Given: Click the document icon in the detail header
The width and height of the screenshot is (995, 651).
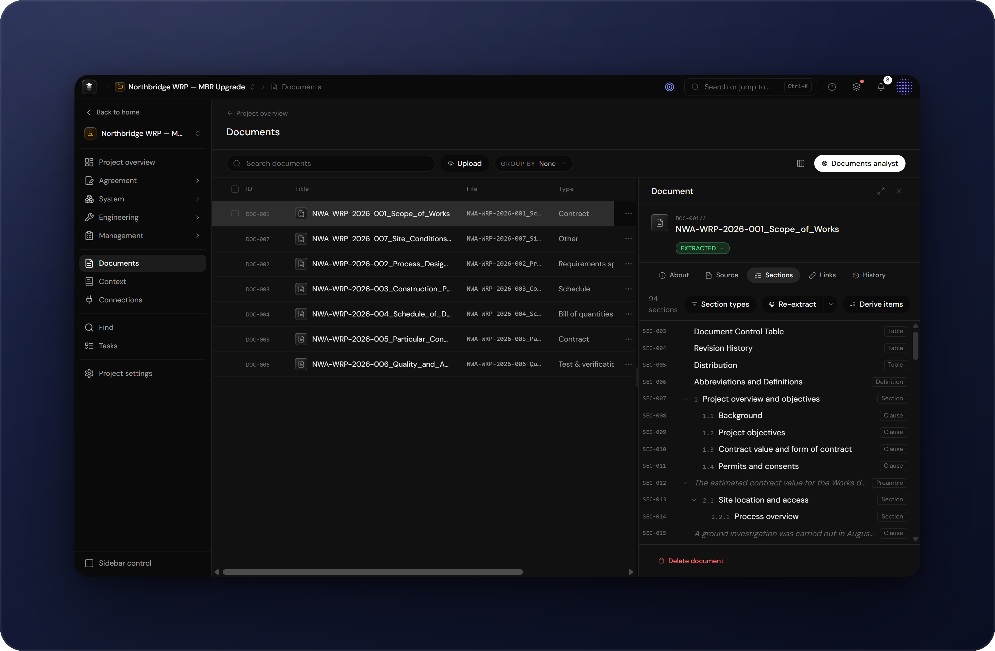Looking at the screenshot, I should (x=659, y=223).
